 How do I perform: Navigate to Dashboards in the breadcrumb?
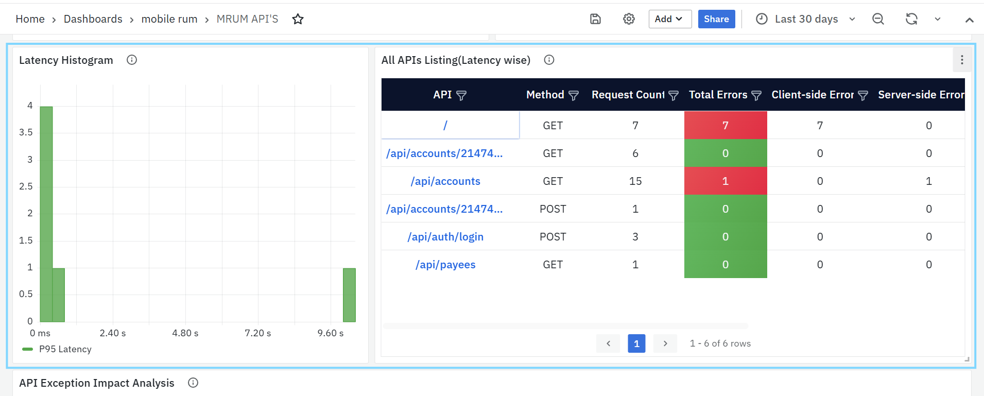(x=93, y=19)
